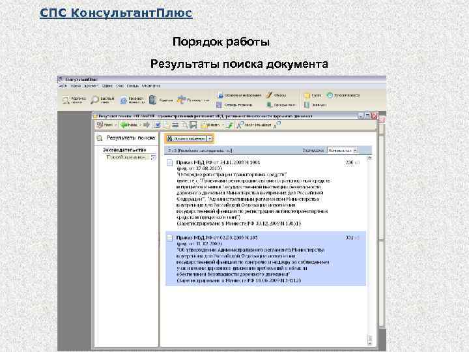Open the Папки folder icon
This screenshot has width=469, height=352.
[x=313, y=95]
